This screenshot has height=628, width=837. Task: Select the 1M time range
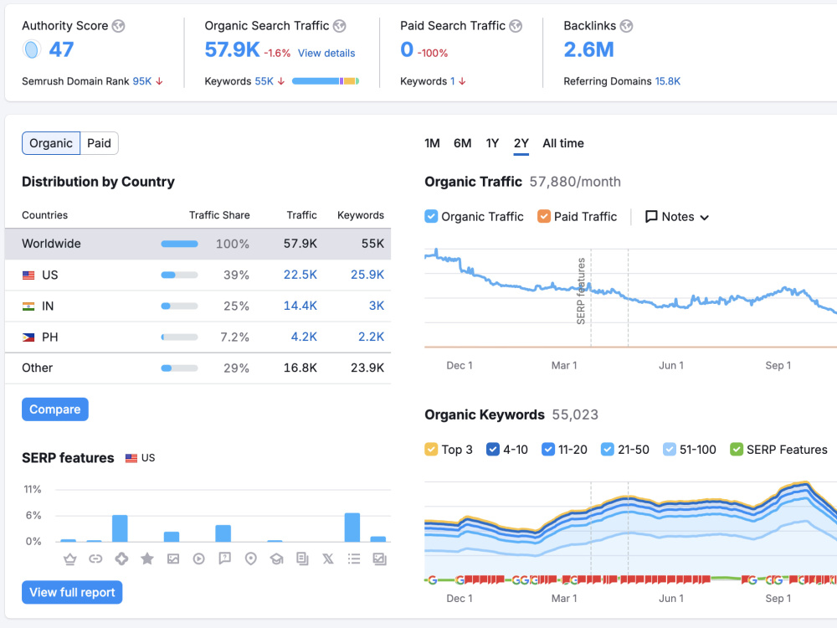pyautogui.click(x=433, y=143)
